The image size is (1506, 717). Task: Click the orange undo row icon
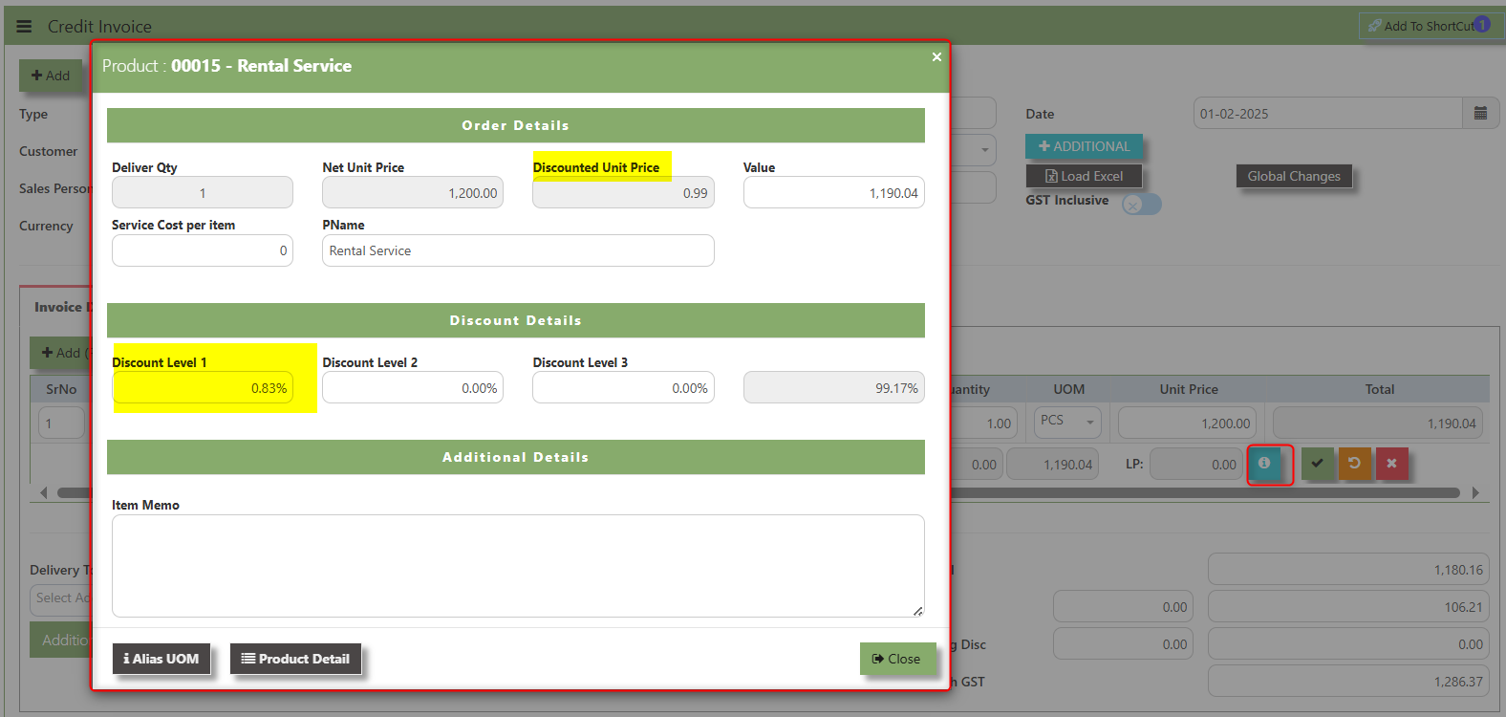[1354, 464]
